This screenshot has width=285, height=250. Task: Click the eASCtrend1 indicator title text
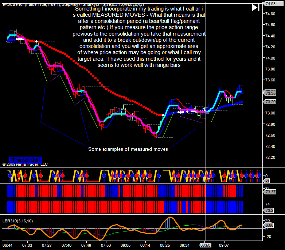[73, 4]
